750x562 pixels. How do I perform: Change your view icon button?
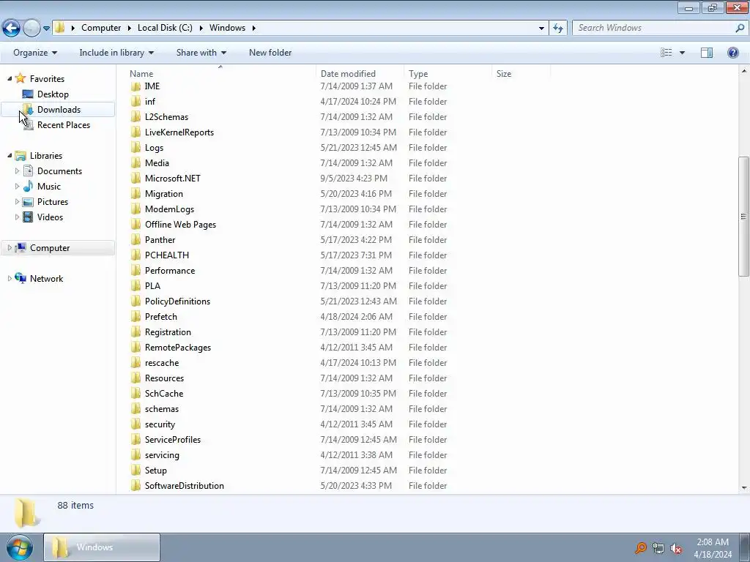667,53
